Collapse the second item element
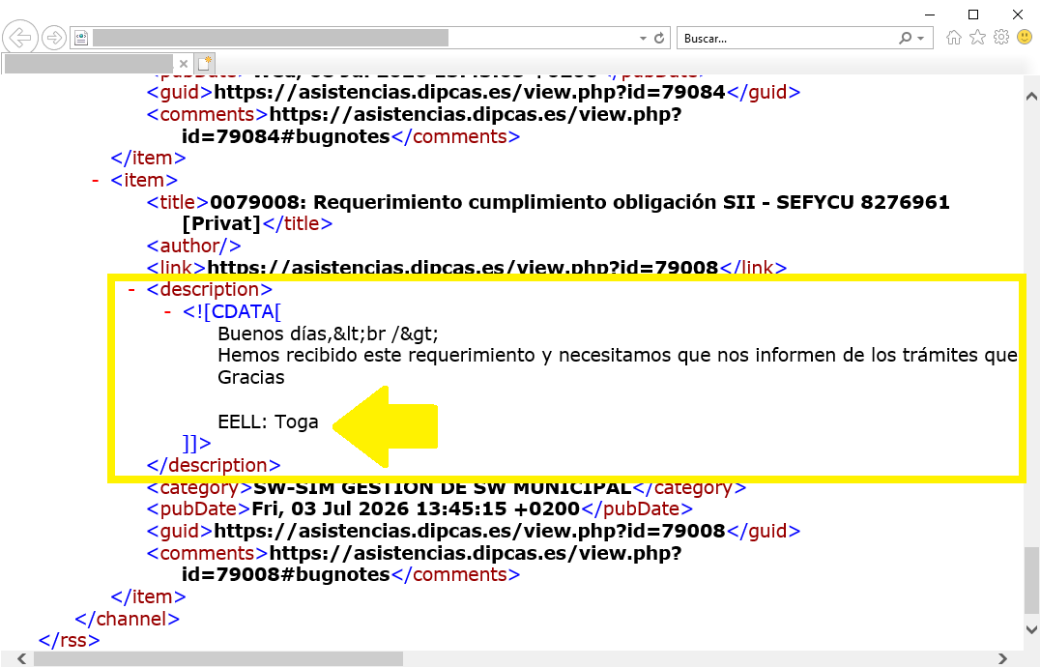This screenshot has width=1041, height=668. 96,180
